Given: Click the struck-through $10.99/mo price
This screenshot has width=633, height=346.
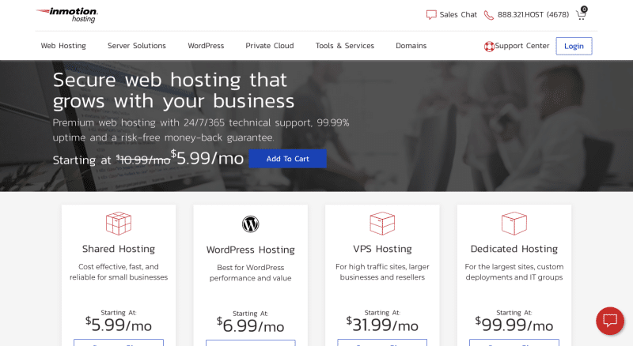Looking at the screenshot, I should 143,160.
